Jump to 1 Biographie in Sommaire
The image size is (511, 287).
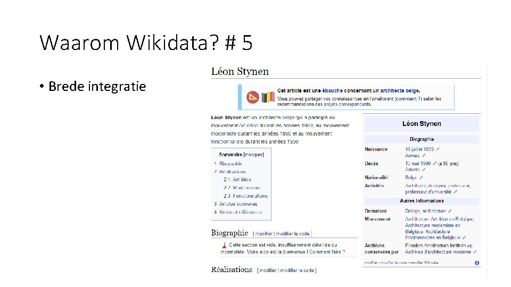(228, 164)
